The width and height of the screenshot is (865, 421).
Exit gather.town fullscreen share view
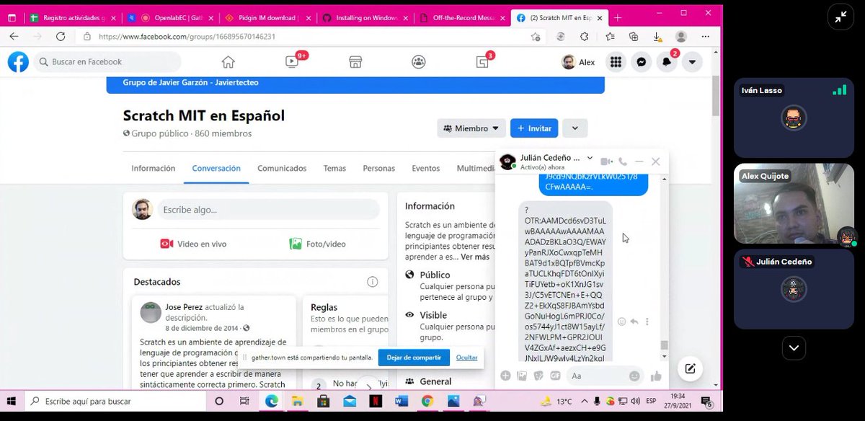840,17
